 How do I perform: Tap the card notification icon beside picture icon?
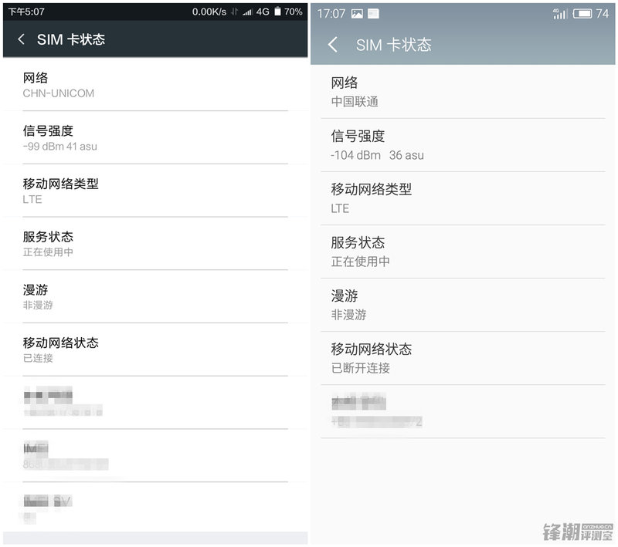click(x=373, y=14)
